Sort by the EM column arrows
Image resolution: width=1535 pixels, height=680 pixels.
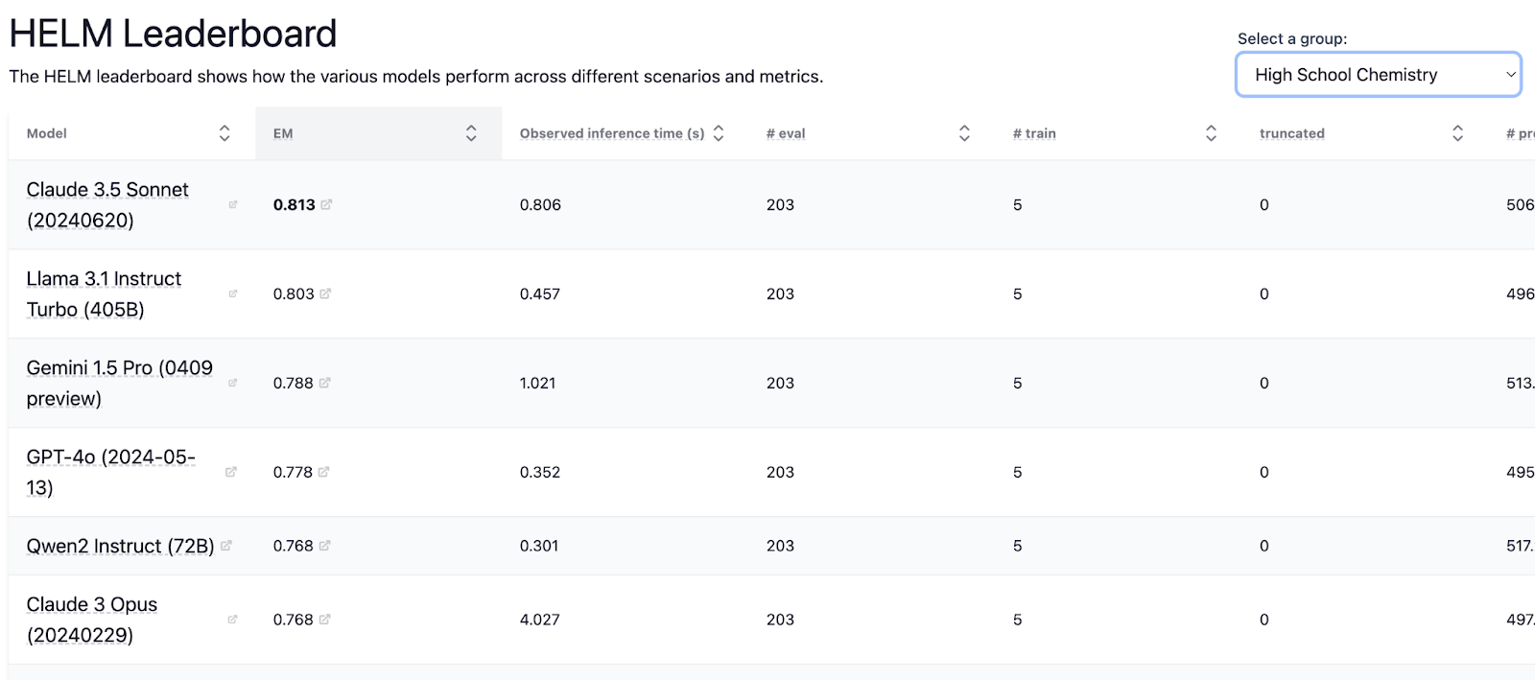471,133
